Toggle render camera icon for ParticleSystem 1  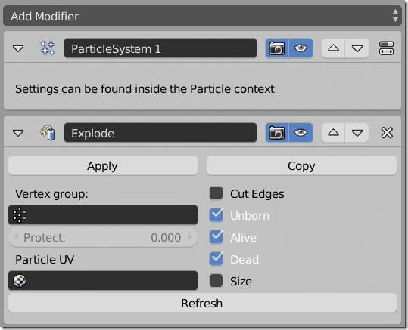click(277, 48)
